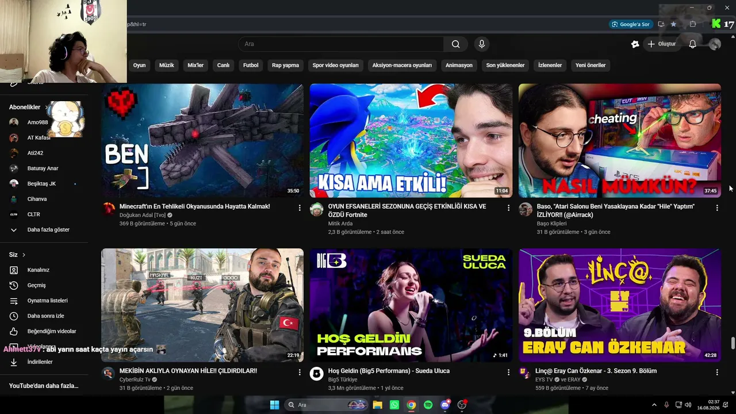This screenshot has height=414, width=736.
Task: Select the Aksiyon-macera oyunları chip
Action: 402,66
